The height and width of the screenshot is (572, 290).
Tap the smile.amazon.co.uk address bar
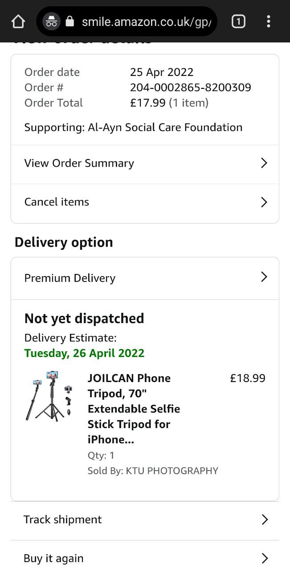click(146, 21)
